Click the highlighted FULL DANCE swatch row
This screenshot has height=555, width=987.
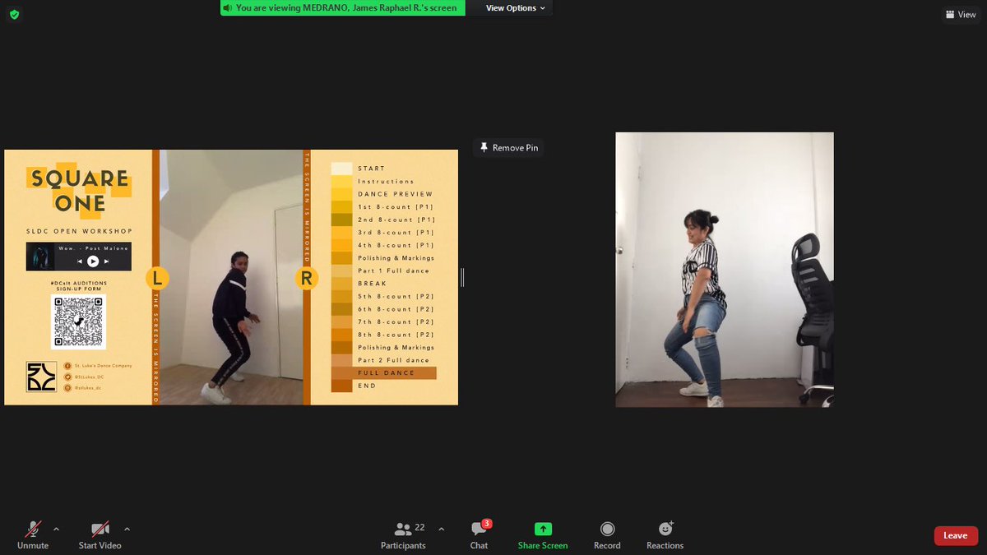[x=384, y=373]
